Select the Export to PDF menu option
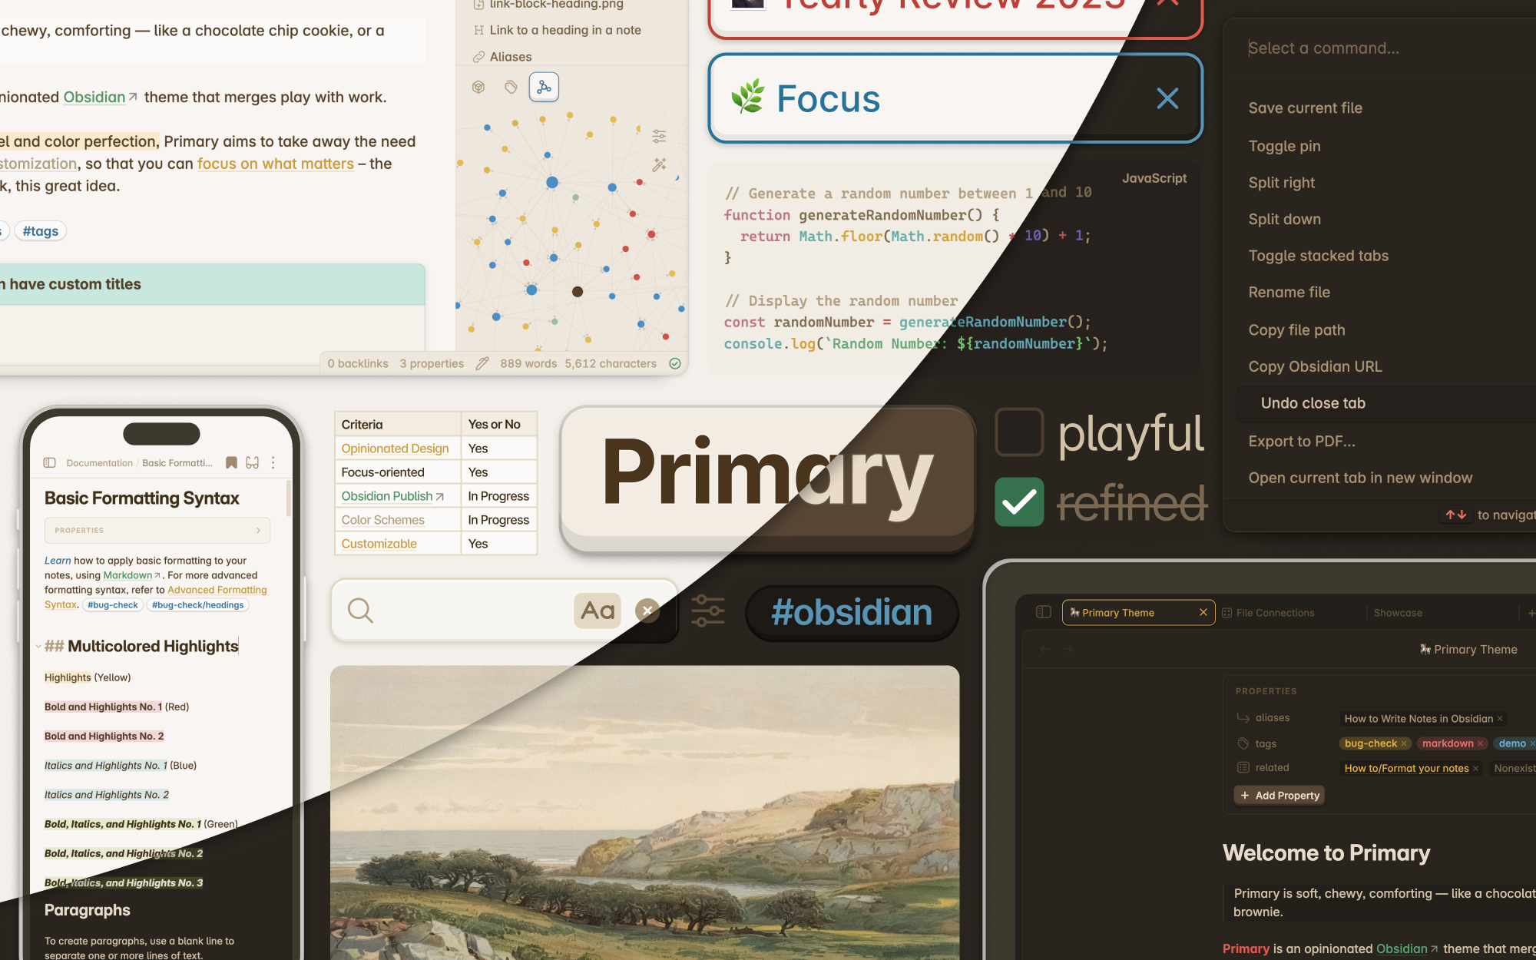 click(x=1300, y=440)
